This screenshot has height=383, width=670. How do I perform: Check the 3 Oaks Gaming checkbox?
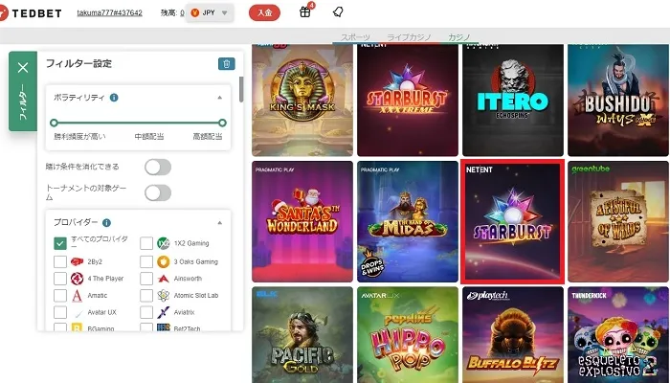146,261
